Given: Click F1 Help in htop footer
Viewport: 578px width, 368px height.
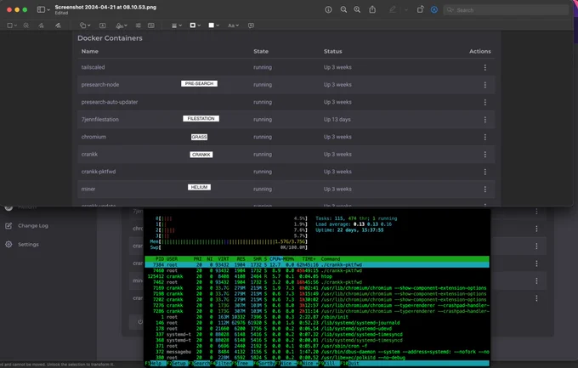Looking at the screenshot, I should (x=155, y=364).
